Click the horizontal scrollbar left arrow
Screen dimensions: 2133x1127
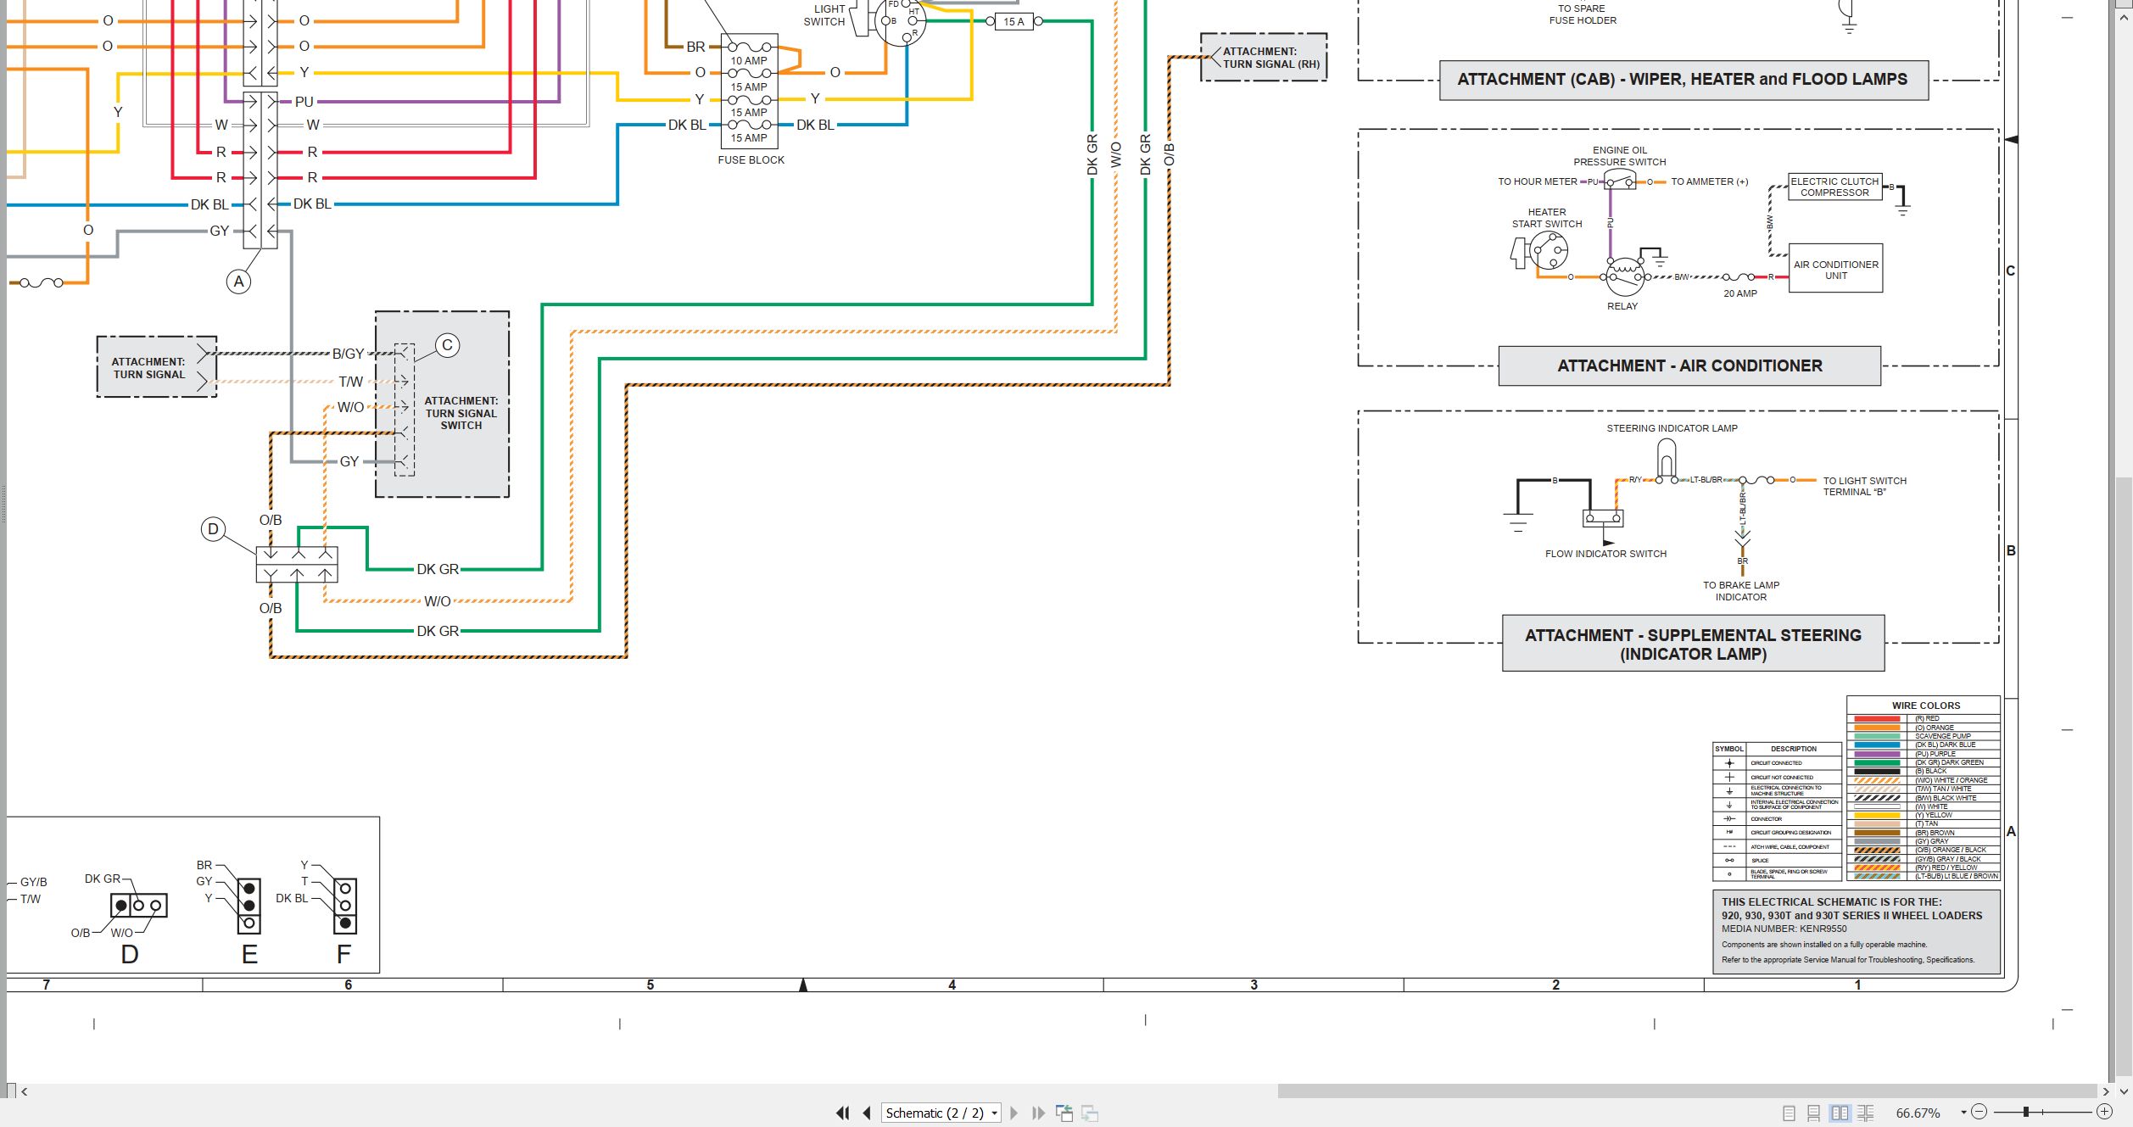[x=25, y=1091]
